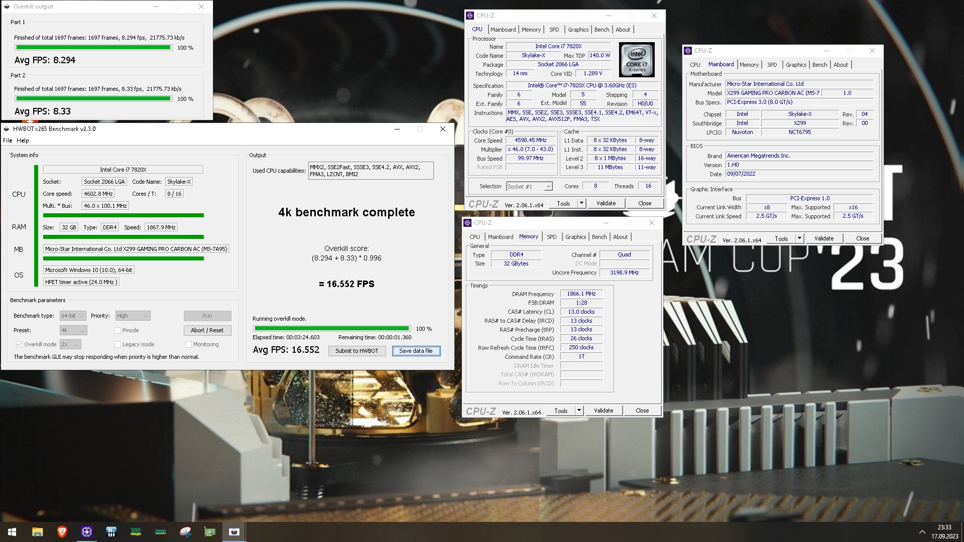The image size is (964, 542).
Task: Select SPD tab in CPU-Z Mainboard window
Action: click(772, 65)
